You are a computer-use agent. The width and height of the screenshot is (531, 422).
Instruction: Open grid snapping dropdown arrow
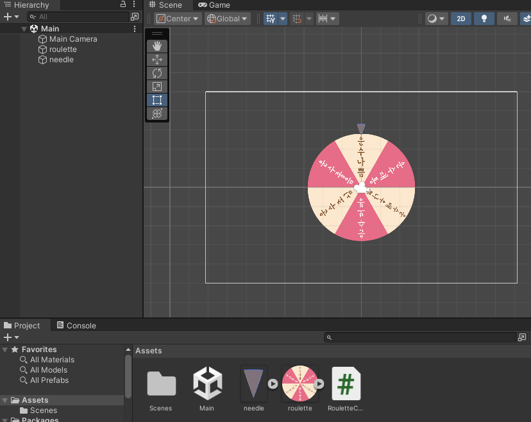point(309,19)
